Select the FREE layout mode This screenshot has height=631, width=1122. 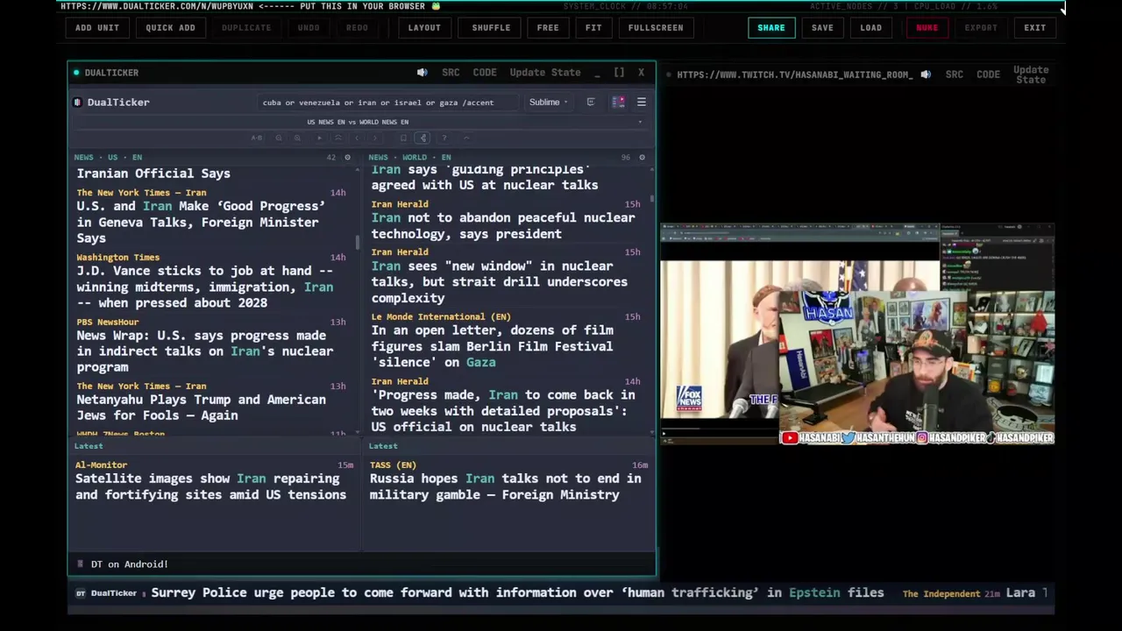coord(548,28)
